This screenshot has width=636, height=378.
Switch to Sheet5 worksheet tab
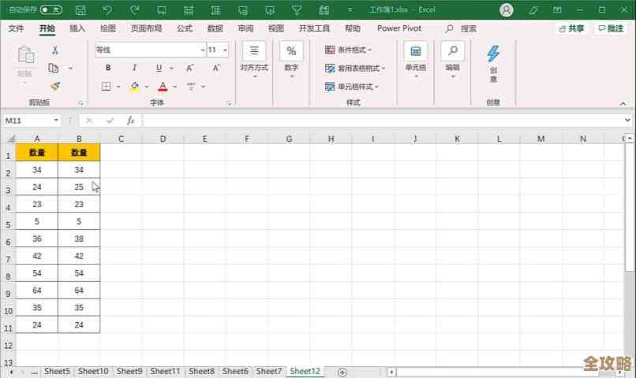coord(57,371)
